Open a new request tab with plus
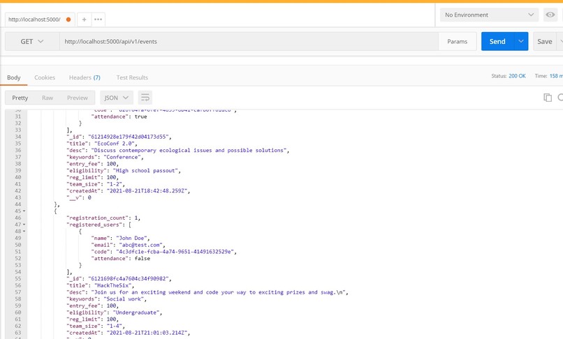This screenshot has width=563, height=339. click(x=84, y=20)
